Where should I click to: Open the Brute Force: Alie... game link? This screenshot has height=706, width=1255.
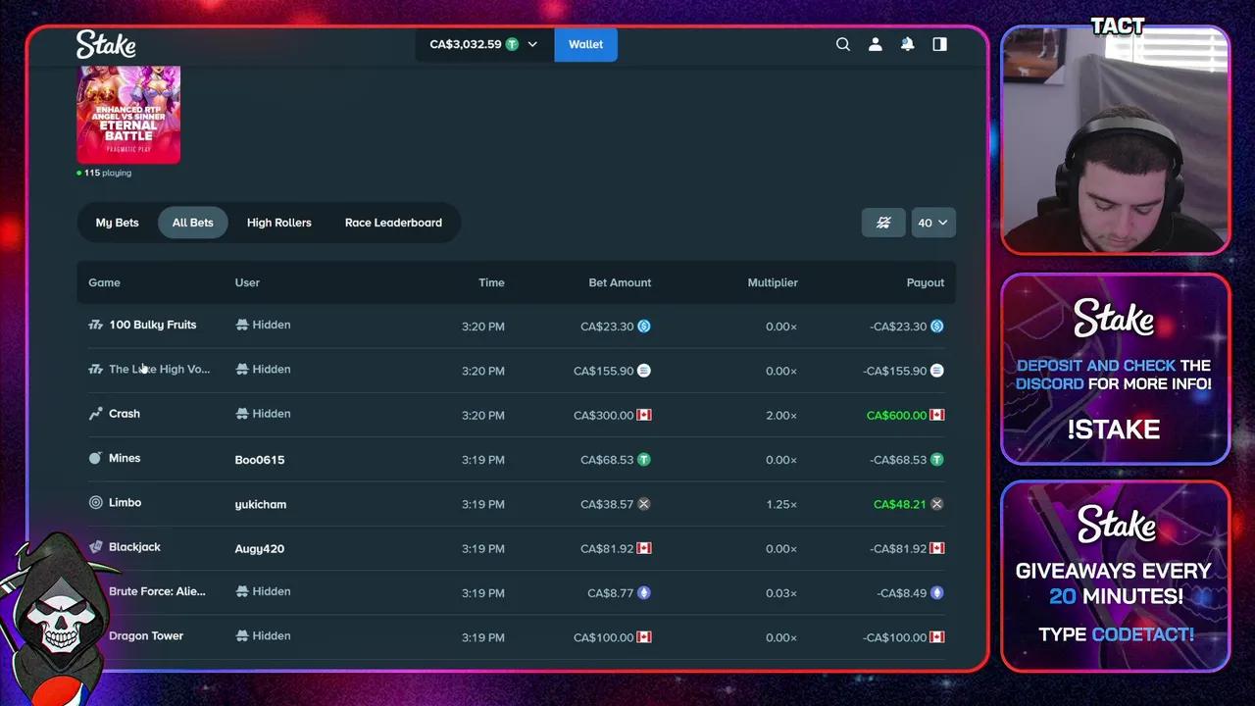pyautogui.click(x=158, y=591)
